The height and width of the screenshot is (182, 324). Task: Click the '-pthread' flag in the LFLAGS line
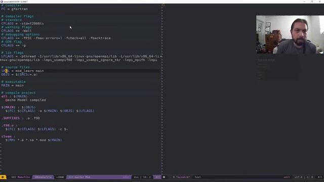click(x=28, y=56)
